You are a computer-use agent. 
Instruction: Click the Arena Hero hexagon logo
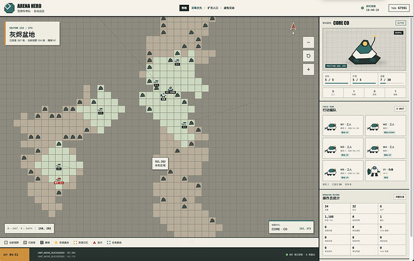(9, 8)
